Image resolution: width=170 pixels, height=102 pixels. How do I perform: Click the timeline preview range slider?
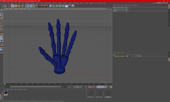point(36,87)
